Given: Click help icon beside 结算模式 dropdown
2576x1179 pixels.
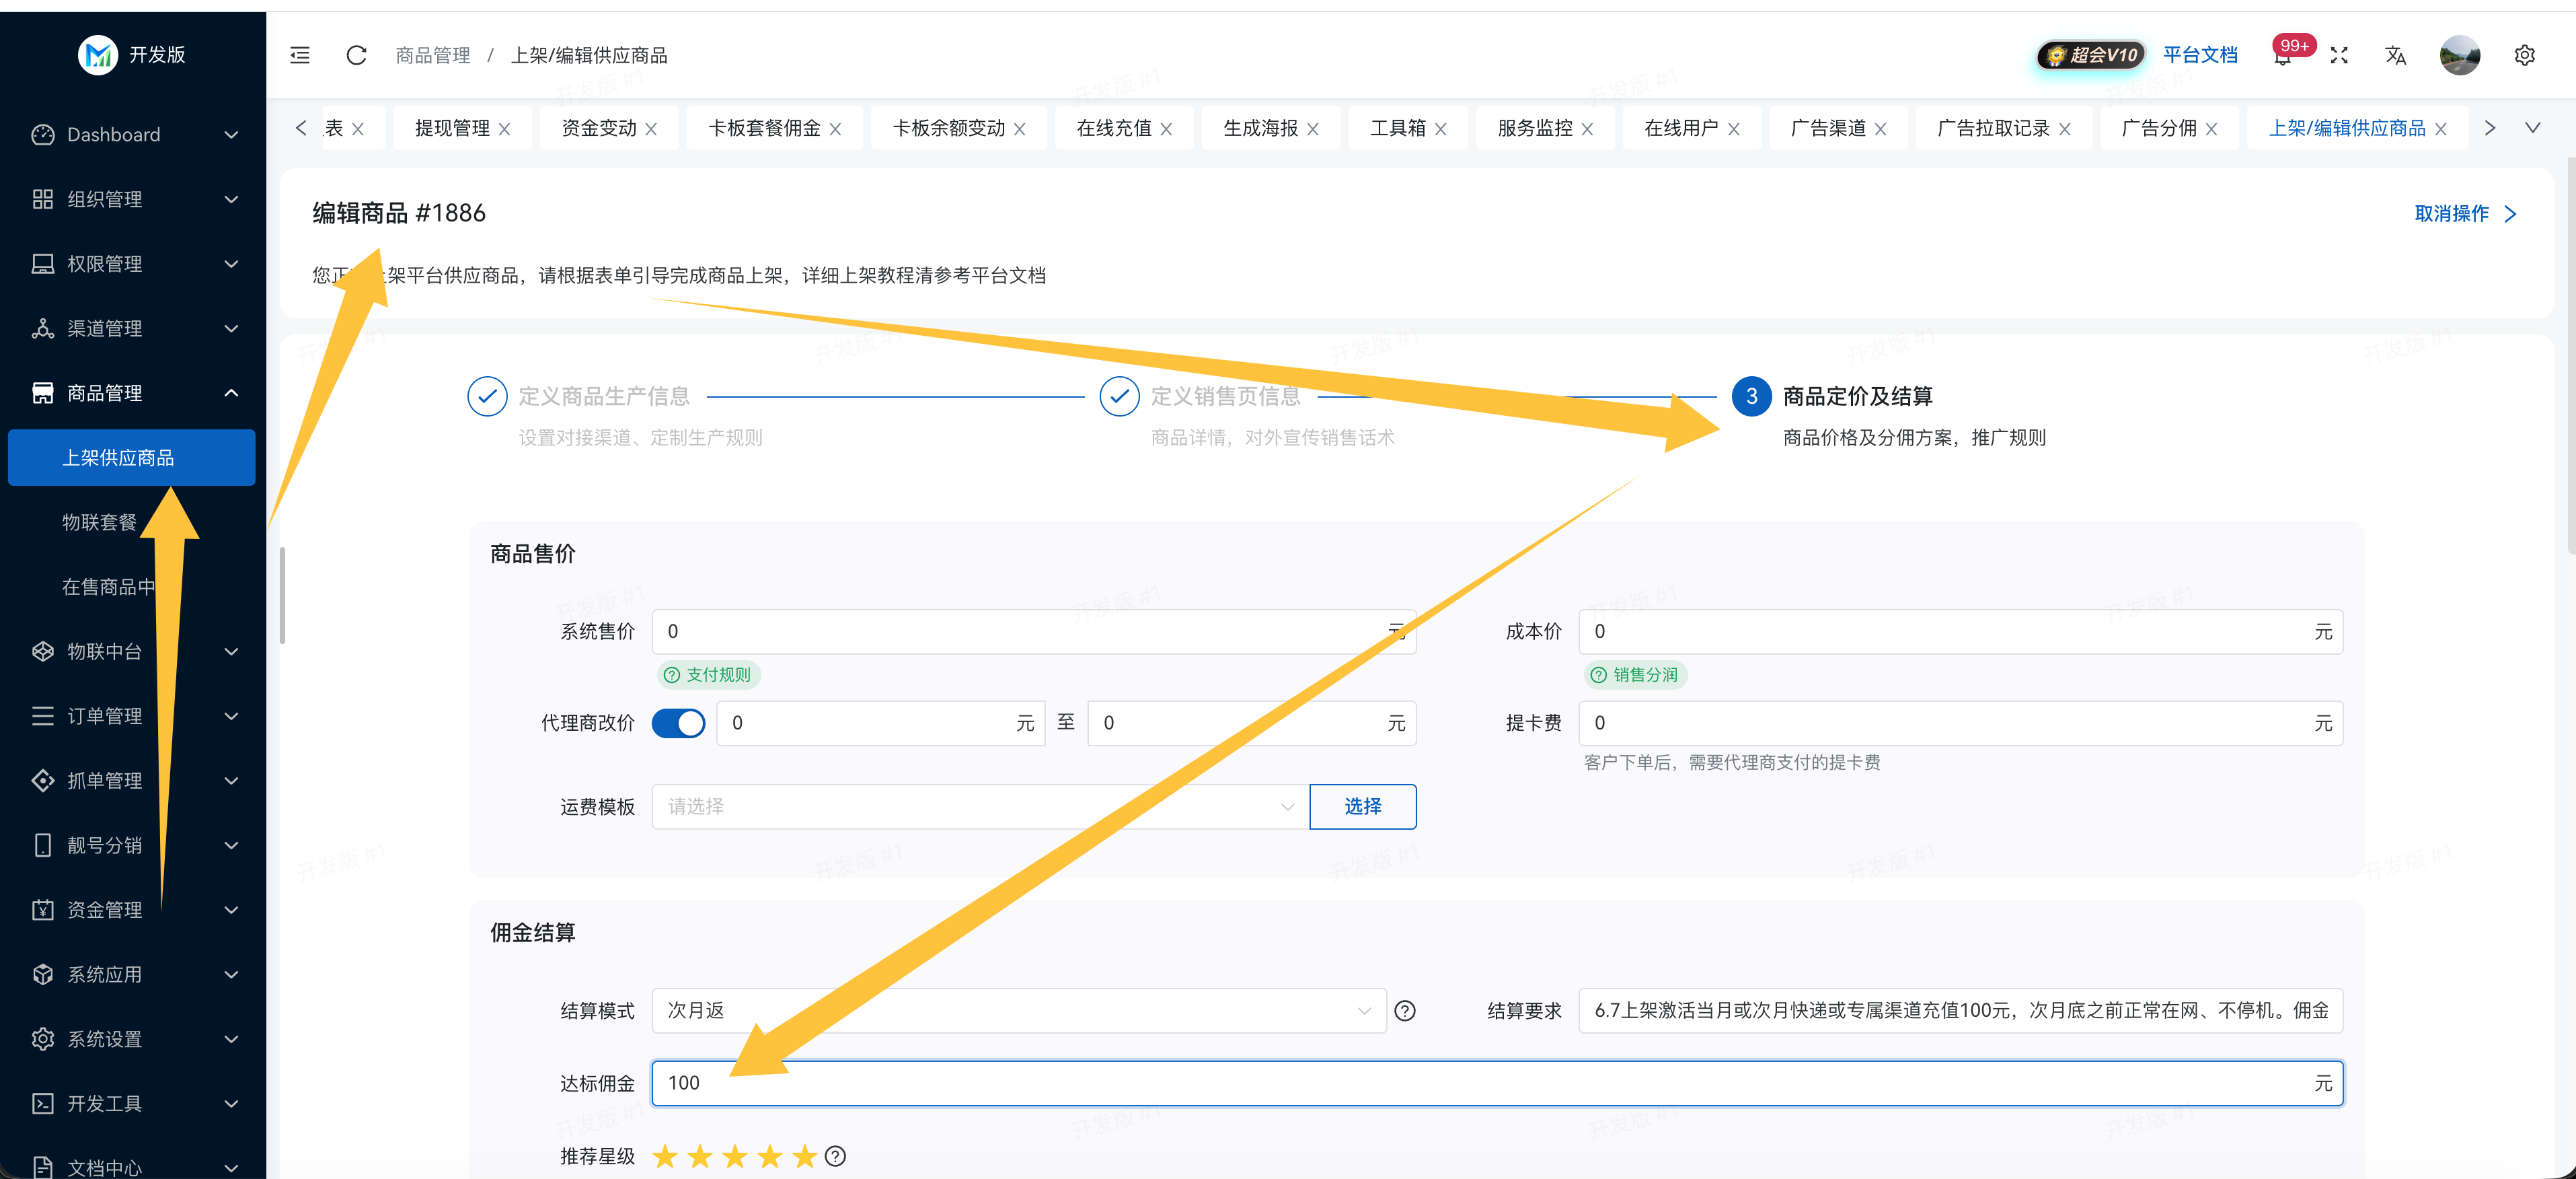Looking at the screenshot, I should click(1404, 1011).
